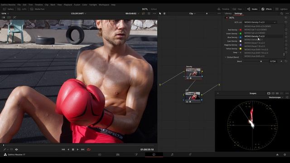Switch to the Fairlight page icon
Screen dimensions: 290x163
coord(172,154)
